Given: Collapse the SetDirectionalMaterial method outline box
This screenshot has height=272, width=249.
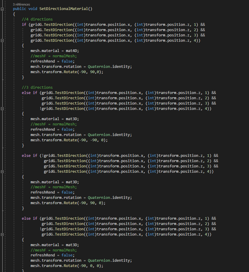Looking at the screenshot, I should pos(2,9).
